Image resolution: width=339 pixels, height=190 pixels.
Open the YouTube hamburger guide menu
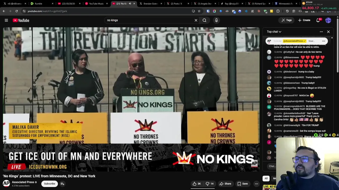pyautogui.click(x=6, y=20)
